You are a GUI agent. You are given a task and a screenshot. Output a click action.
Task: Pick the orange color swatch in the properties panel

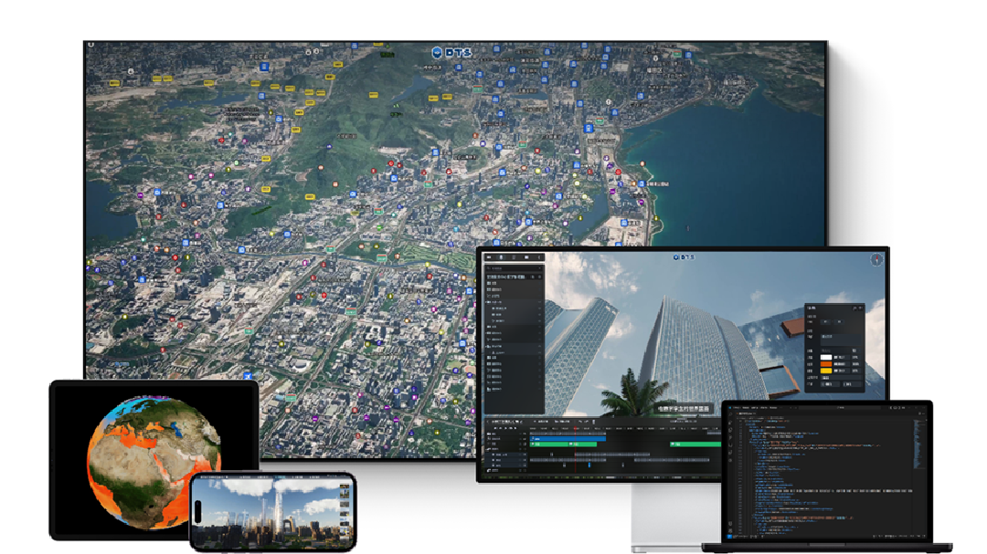tap(826, 363)
